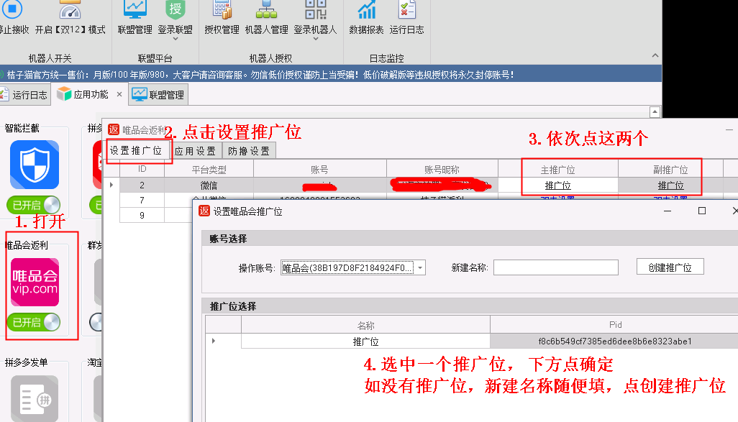The height and width of the screenshot is (422, 738).
Task: Click the 机器人管理 ribbon icon
Action: point(266,17)
